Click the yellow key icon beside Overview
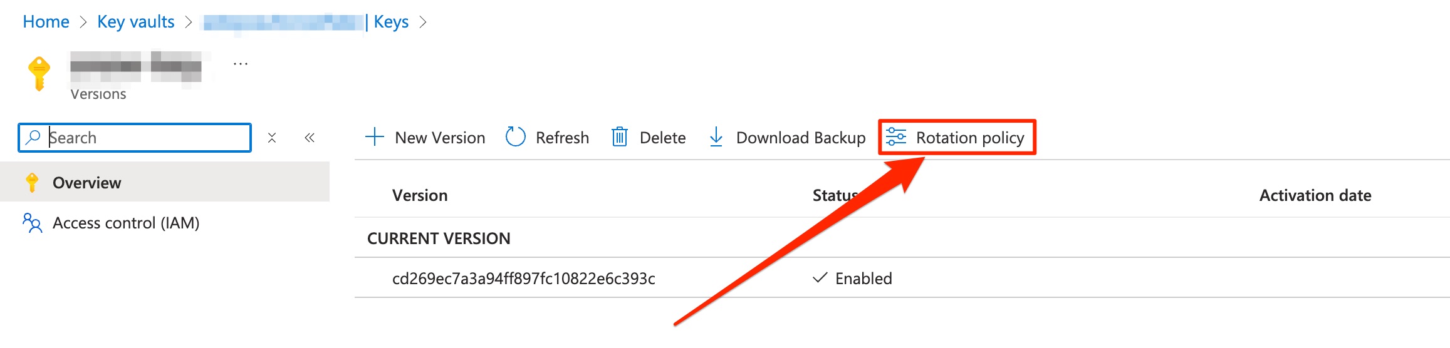 (x=32, y=182)
